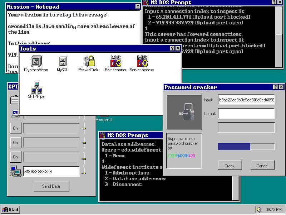286x215 pixels.
Task: Click the speaker volume icon in the tray
Action: pyautogui.click(x=259, y=209)
